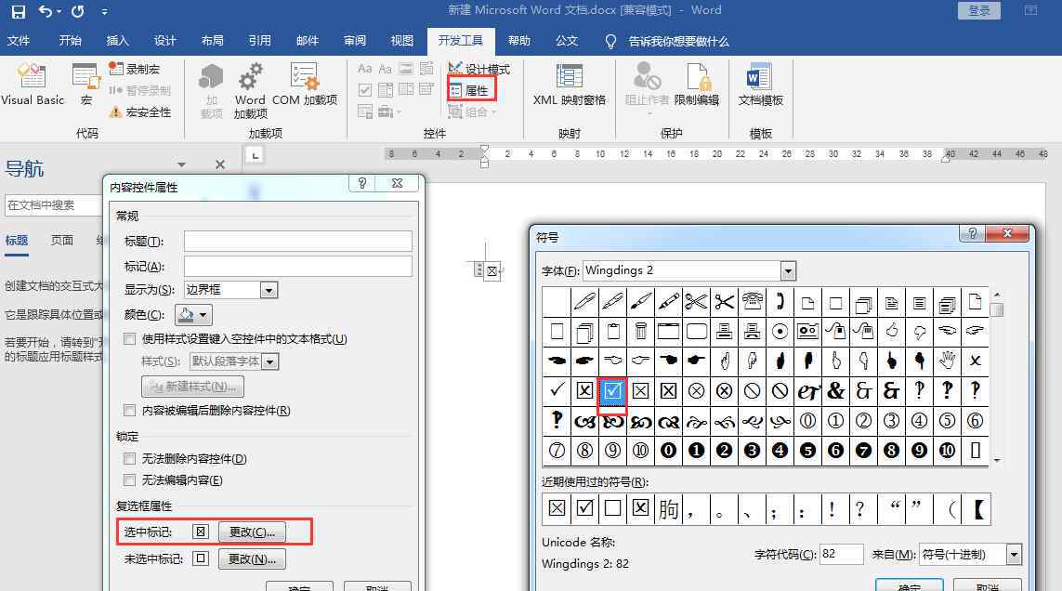Viewport: 1062px width, 591px height.
Task: Select the telephone handset symbol in the grid
Action: point(780,302)
